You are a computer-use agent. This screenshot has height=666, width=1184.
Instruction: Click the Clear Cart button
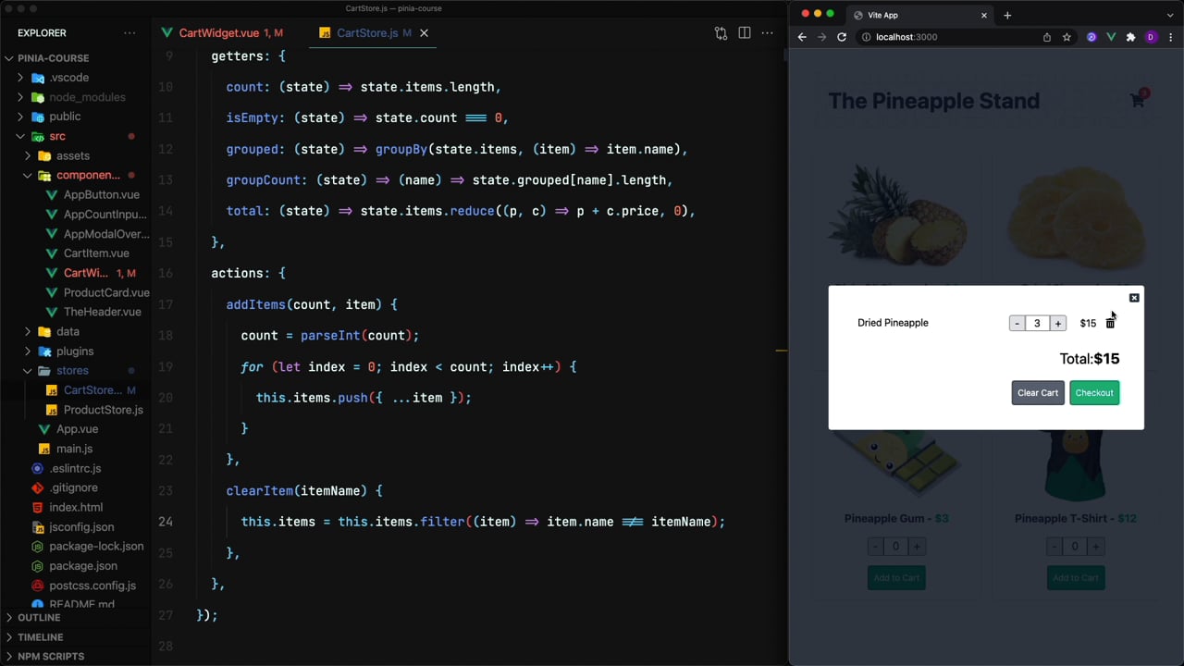1038,393
